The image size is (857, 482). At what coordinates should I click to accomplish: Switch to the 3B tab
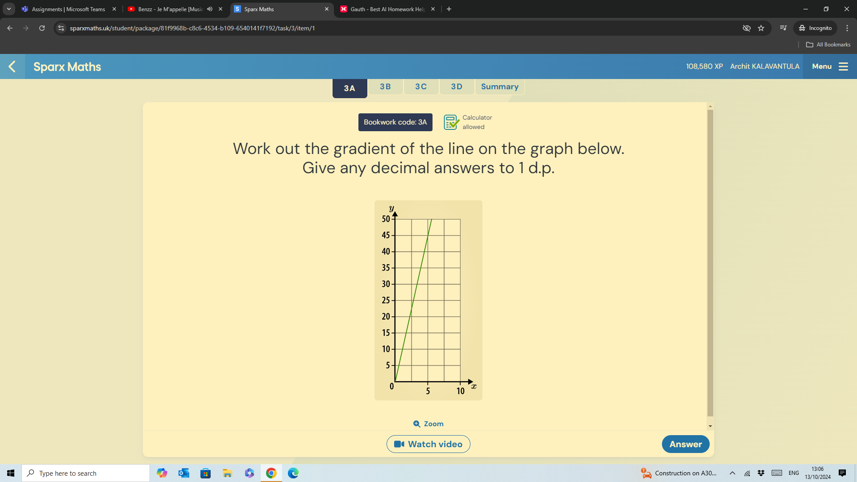tap(385, 87)
